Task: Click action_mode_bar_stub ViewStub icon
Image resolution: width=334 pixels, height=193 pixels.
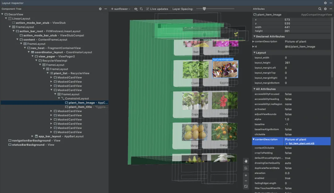Action: click(x=14, y=23)
